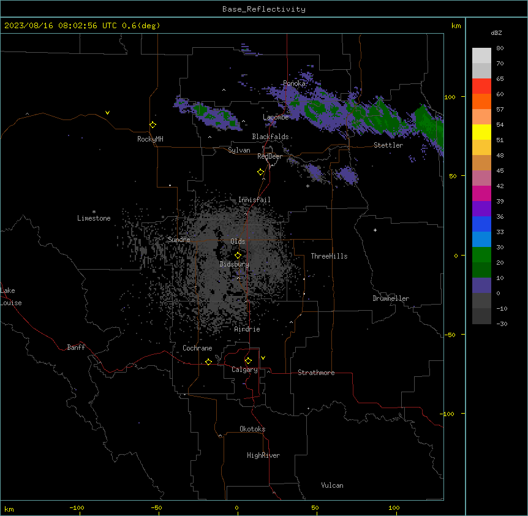Click the 50 tick on bottom km axis
Screen dimensions: 528x516
pos(315,507)
